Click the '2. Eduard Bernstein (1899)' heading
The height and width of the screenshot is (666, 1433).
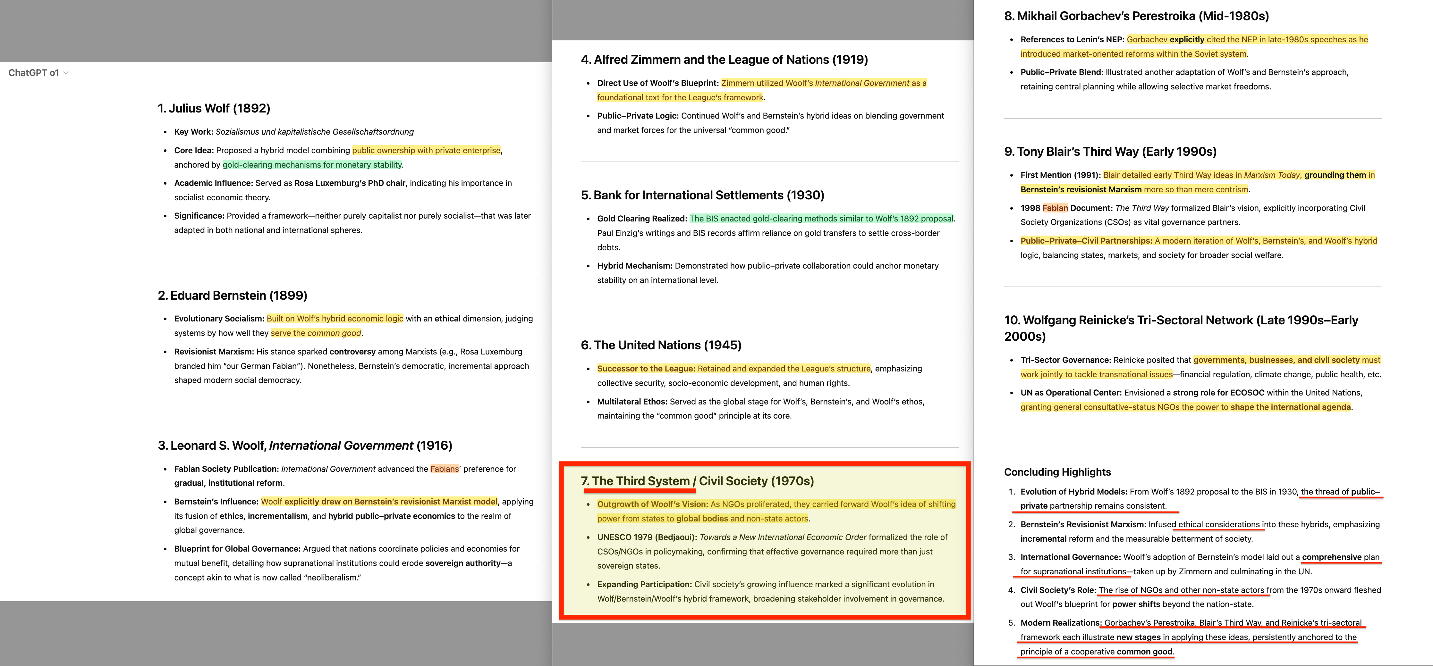(x=232, y=295)
